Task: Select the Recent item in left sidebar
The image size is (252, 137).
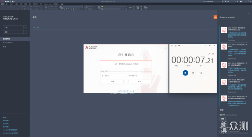Action: [15, 39]
